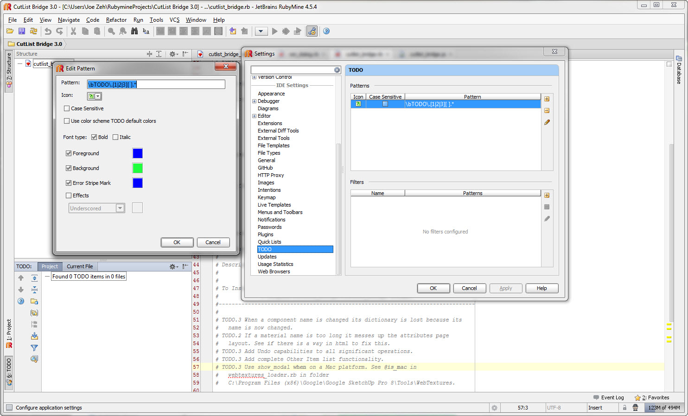Uncheck the Background checkbox
The image size is (688, 416).
[69, 168]
